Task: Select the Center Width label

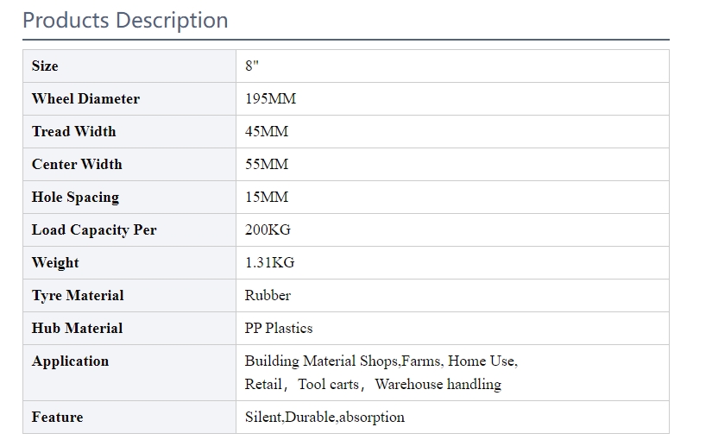Action: coord(77,164)
